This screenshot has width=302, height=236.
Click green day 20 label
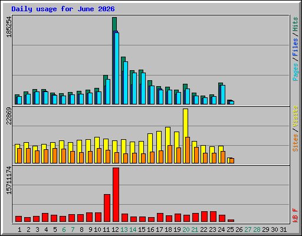coord(186,230)
